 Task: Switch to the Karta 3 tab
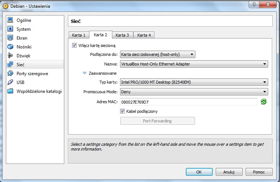point(122,35)
